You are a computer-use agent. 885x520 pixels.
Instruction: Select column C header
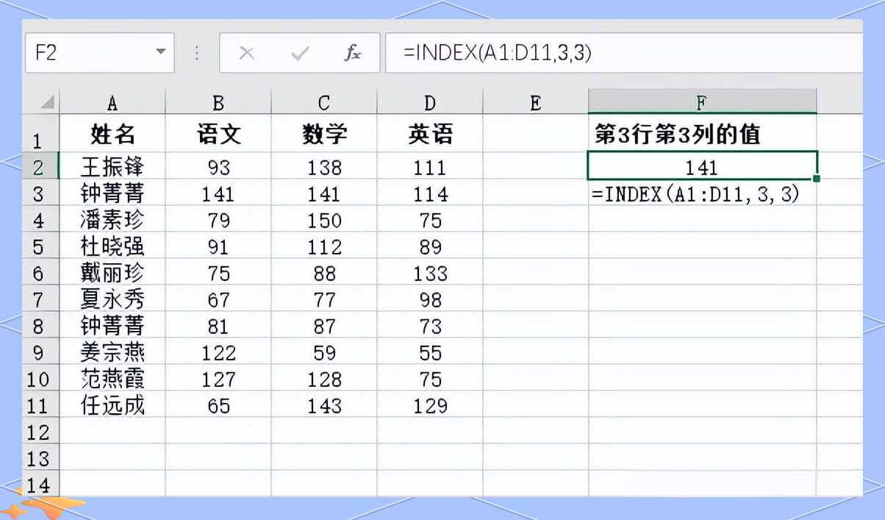click(x=324, y=102)
